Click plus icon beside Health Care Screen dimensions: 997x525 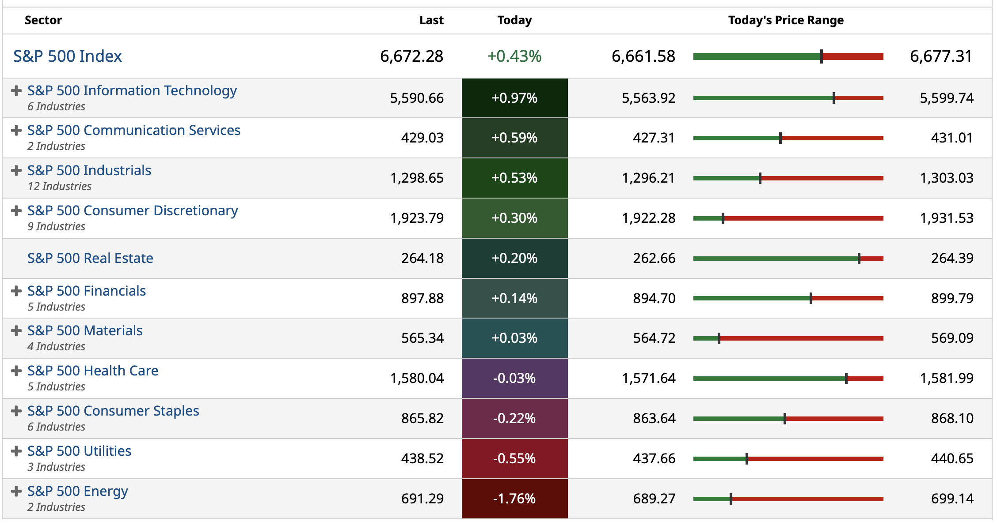click(x=16, y=371)
